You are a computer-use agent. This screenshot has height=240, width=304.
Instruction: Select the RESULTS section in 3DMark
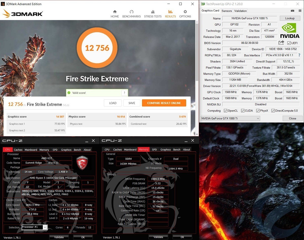click(x=170, y=14)
